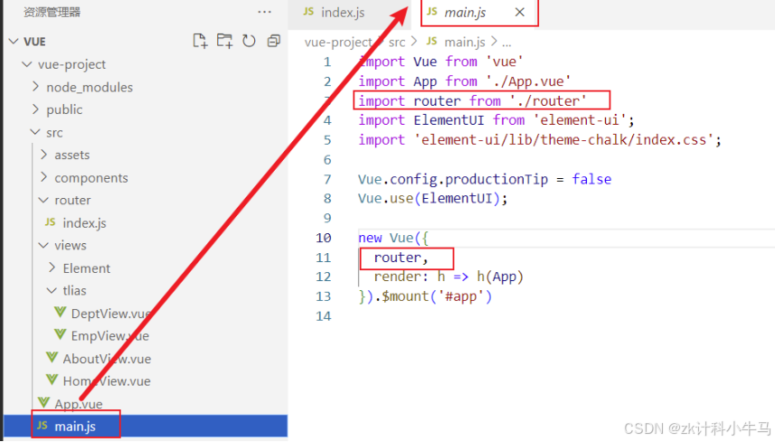775x442 pixels.
Task: Click the New File icon in explorer
Action: pos(200,41)
